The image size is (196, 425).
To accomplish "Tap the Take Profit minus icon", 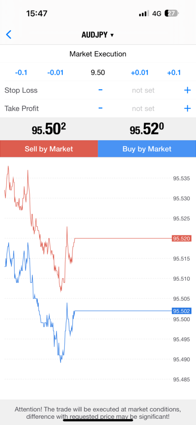I will point(100,108).
